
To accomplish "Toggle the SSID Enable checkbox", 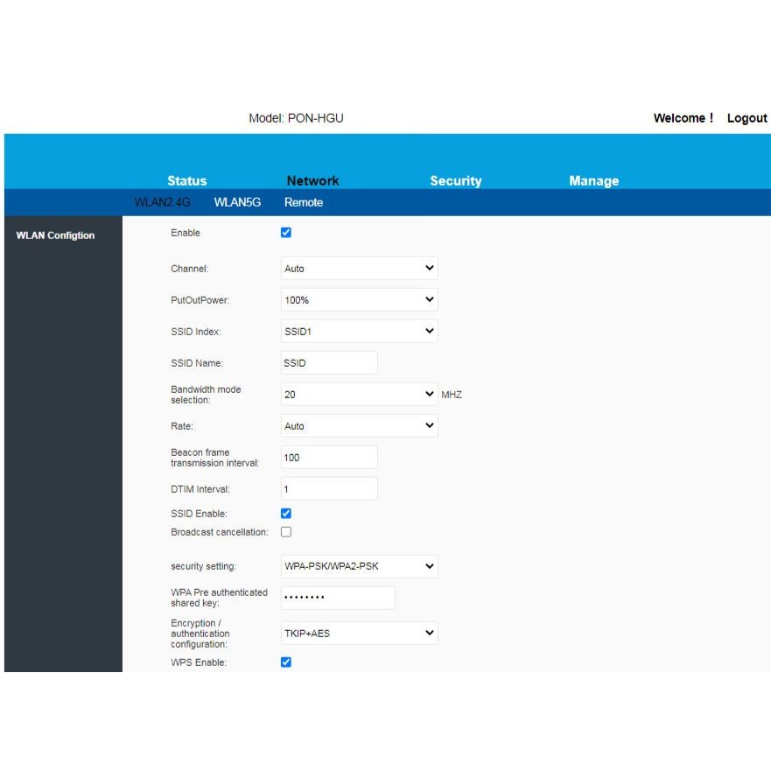I will click(x=285, y=514).
